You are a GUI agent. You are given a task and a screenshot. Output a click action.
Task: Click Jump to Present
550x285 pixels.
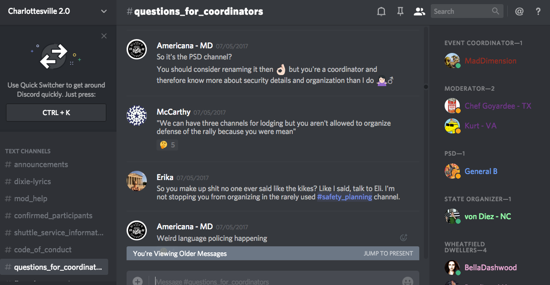(388, 253)
